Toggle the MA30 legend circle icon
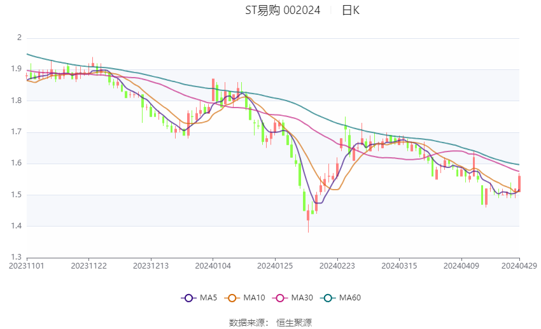Image resolution: width=541 pixels, height=329 pixels. click(280, 298)
